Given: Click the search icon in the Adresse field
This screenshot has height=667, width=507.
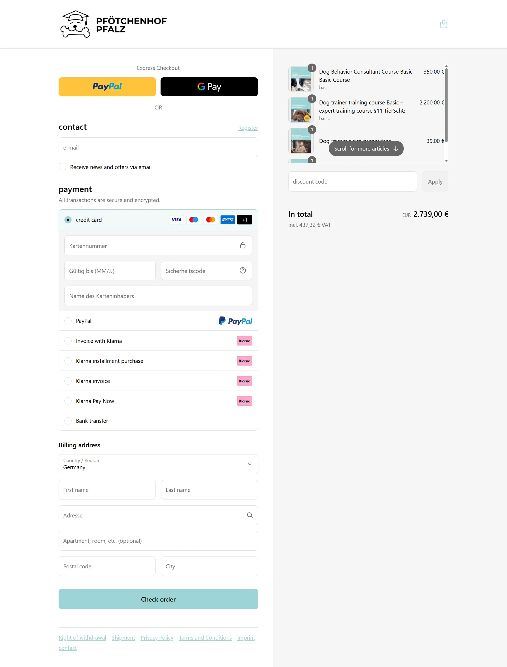Looking at the screenshot, I should [x=250, y=515].
